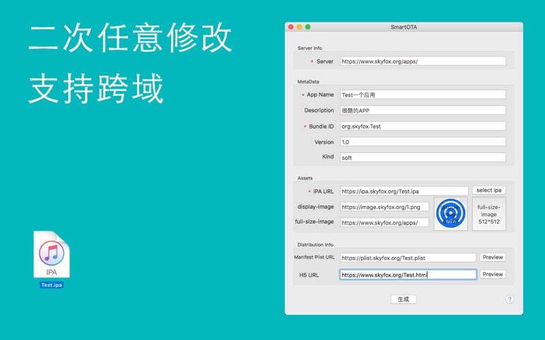Click the blue display-image preview thumbnail
The image size is (545, 340).
click(x=450, y=214)
